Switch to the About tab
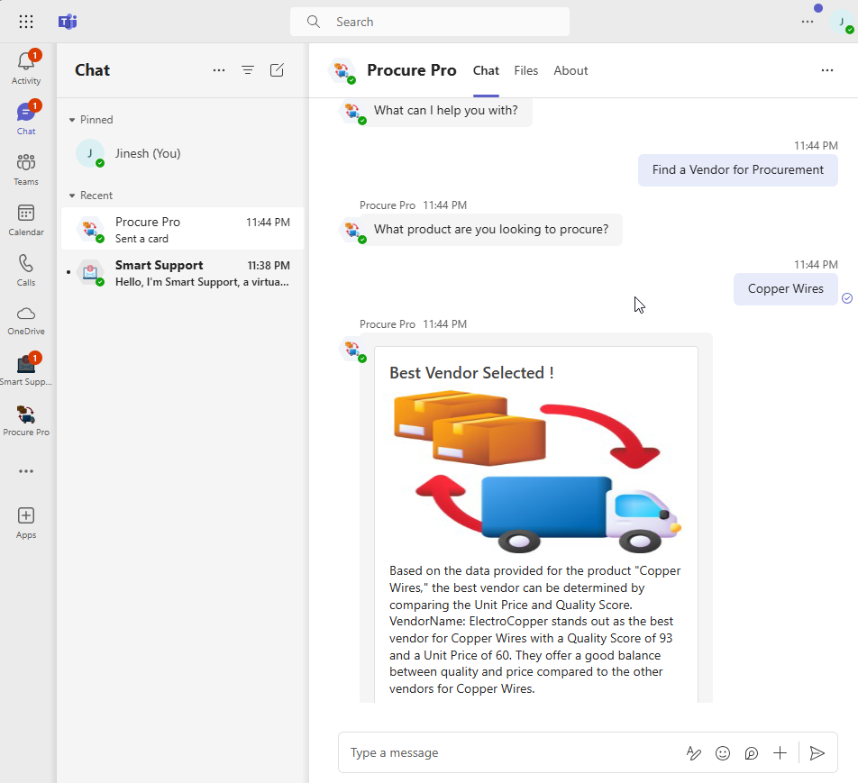The height and width of the screenshot is (783, 858). (x=570, y=70)
